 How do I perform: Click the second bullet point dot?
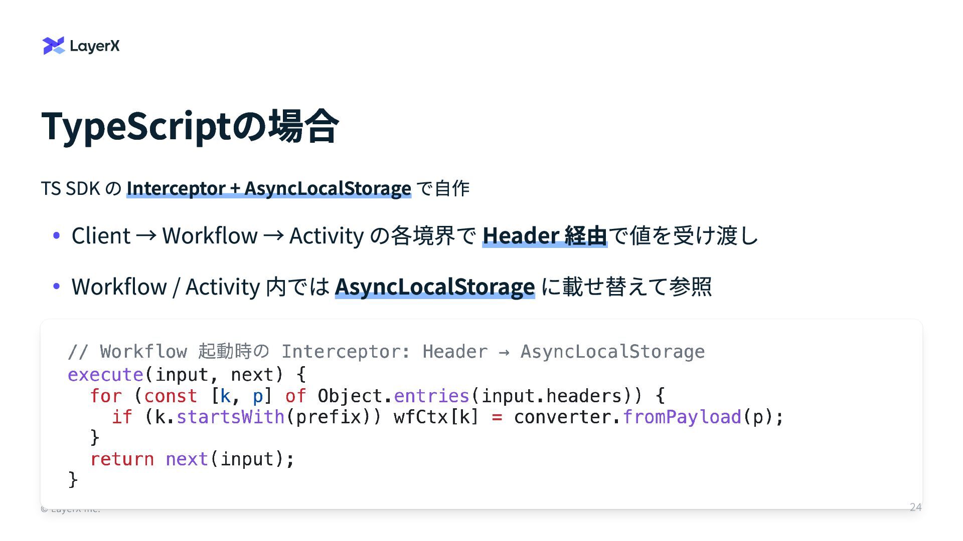(57, 287)
